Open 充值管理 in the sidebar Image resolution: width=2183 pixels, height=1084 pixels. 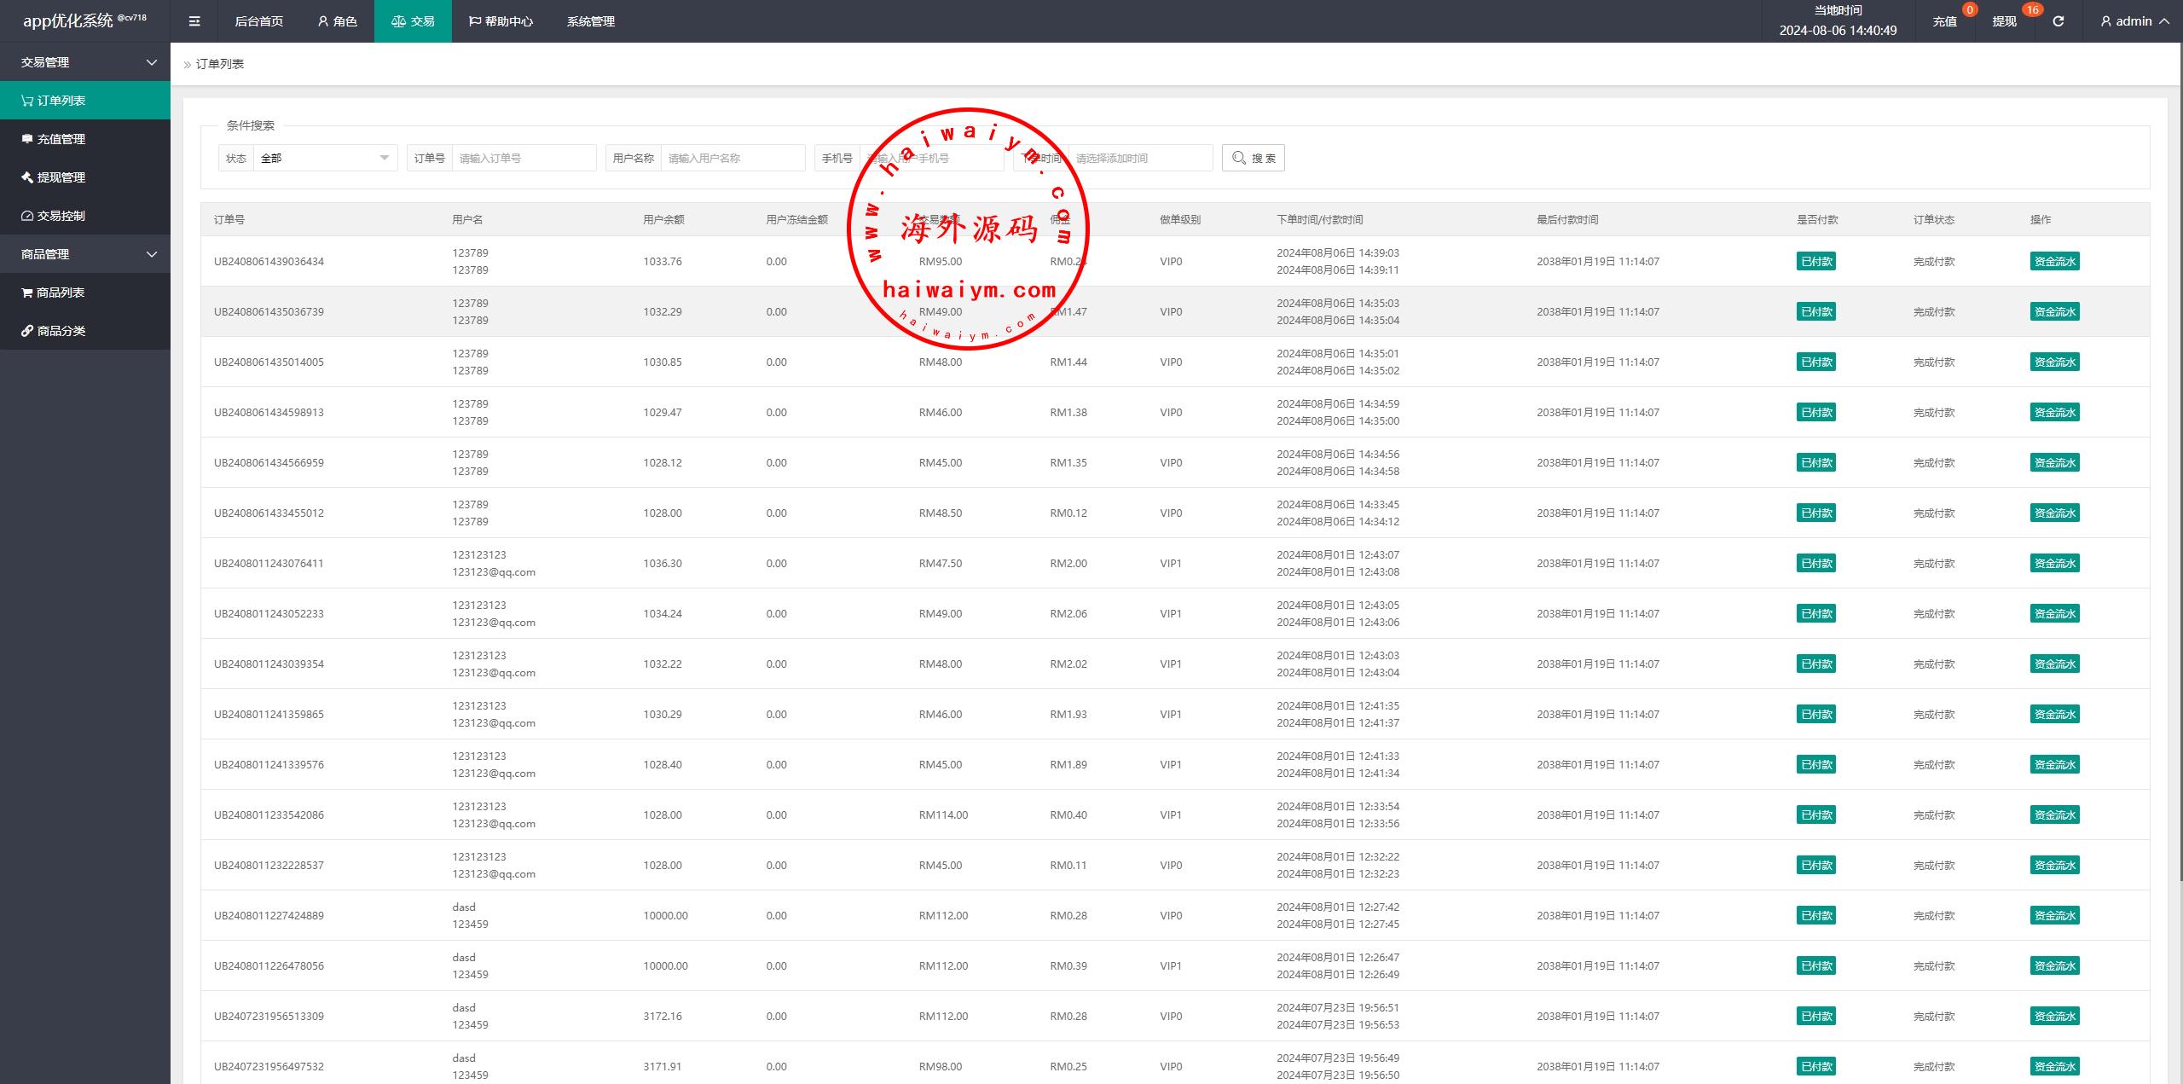(61, 139)
